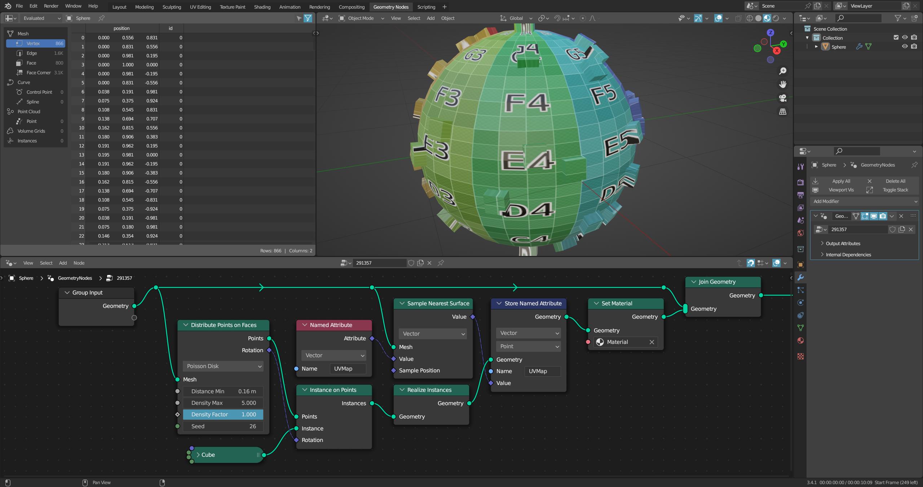Toggle modifier render camera display

pyautogui.click(x=883, y=216)
